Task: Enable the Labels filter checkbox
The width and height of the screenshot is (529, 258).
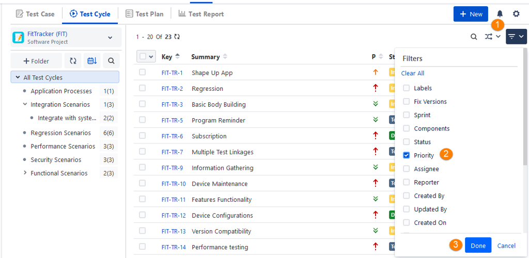Action: pyautogui.click(x=407, y=88)
